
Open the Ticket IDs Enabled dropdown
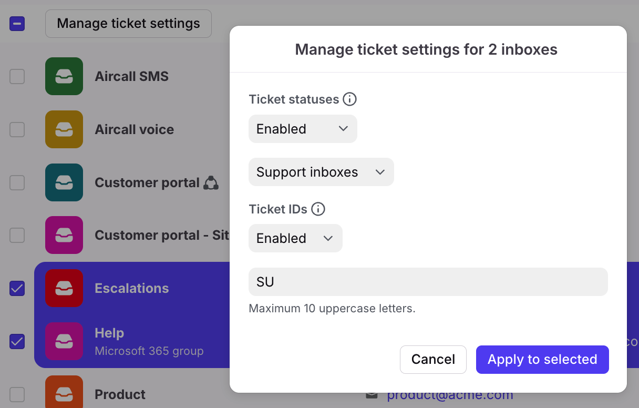295,238
